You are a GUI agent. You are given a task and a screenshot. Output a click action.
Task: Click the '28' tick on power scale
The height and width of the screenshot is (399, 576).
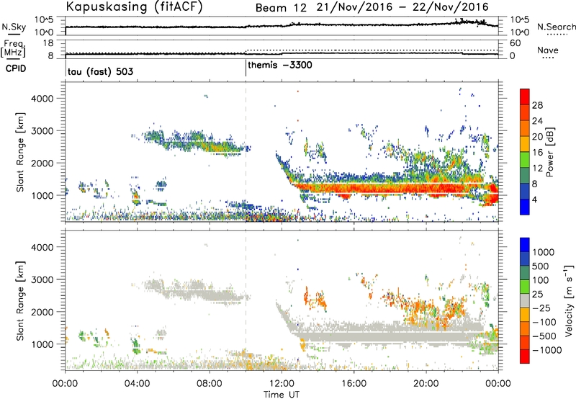pos(537,105)
